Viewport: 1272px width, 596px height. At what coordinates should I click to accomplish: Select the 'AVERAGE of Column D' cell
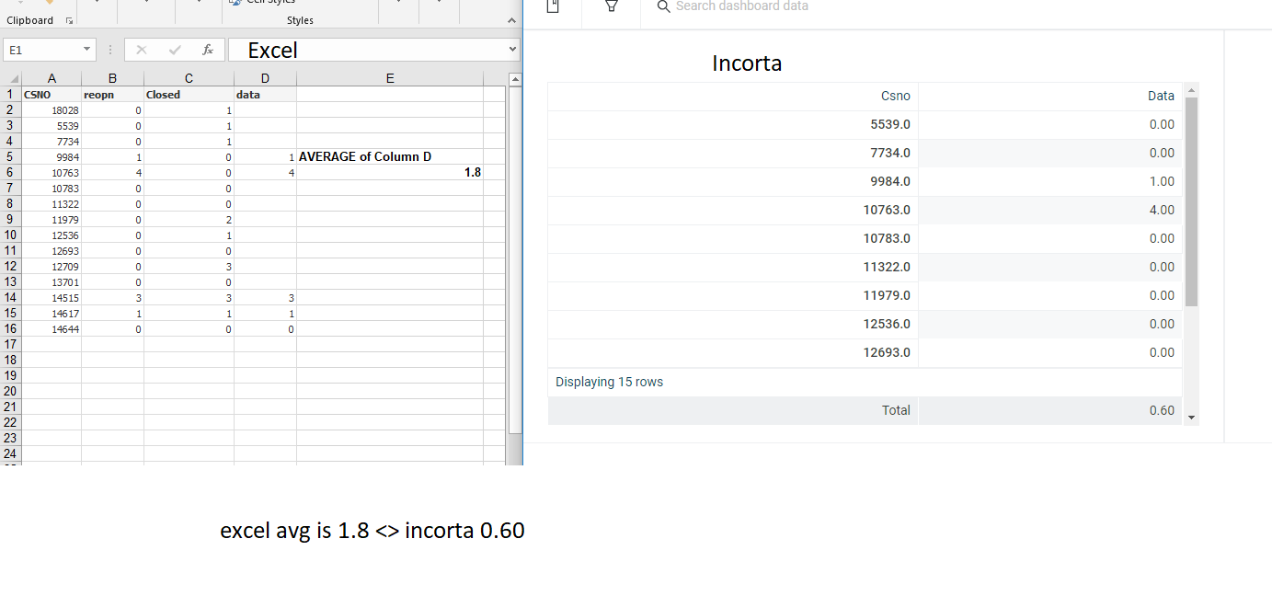390,156
